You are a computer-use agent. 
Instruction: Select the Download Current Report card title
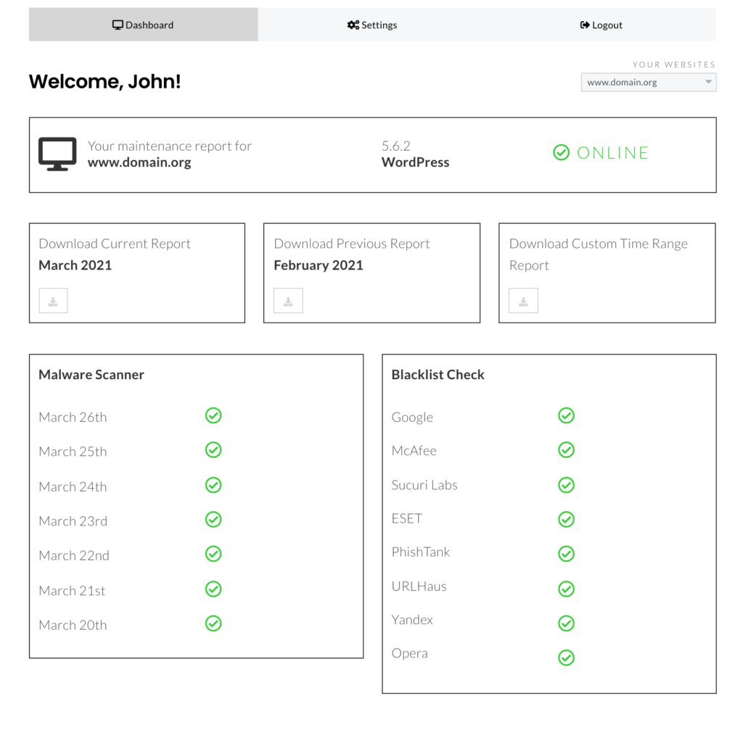(115, 244)
